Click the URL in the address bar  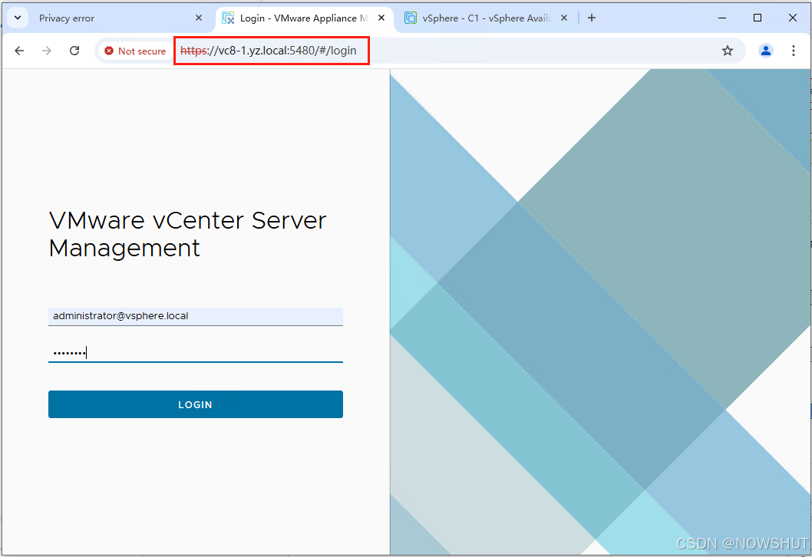(269, 51)
